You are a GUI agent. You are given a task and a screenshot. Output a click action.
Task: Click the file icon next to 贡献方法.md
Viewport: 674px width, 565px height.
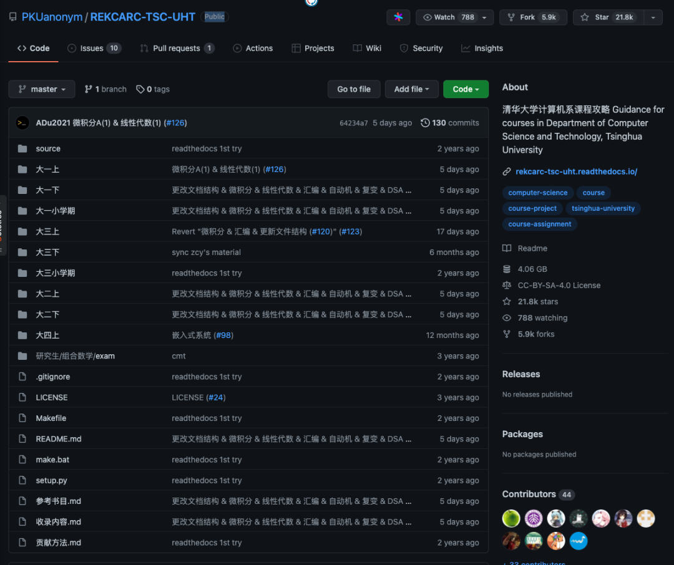coord(22,543)
